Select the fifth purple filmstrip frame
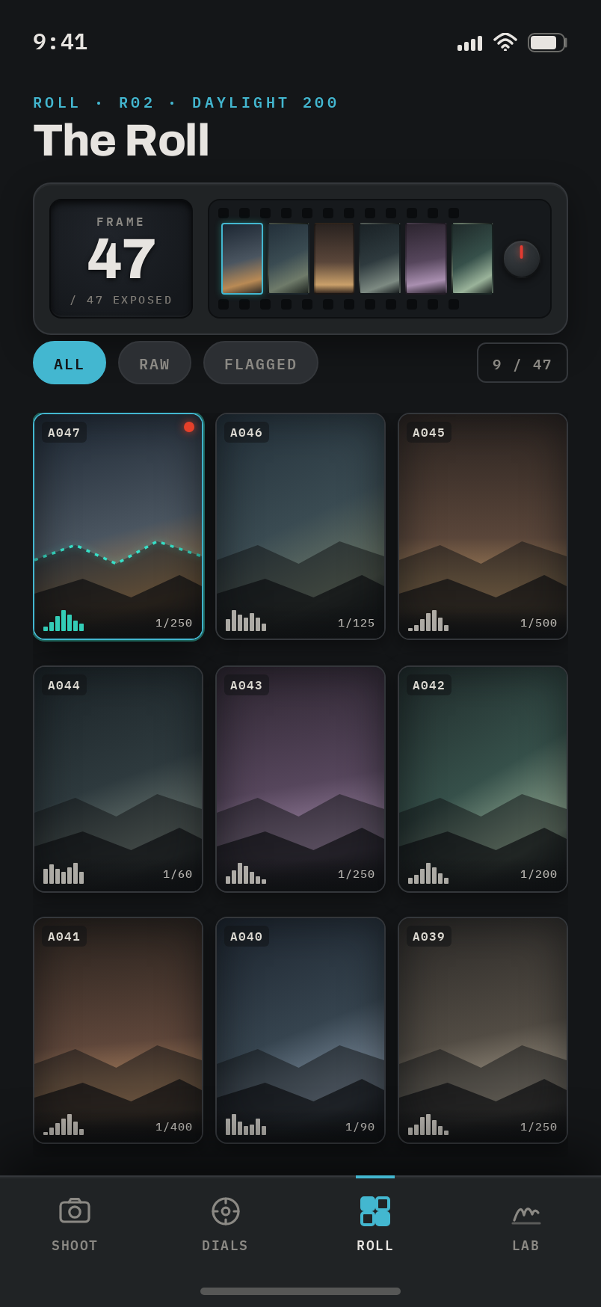The width and height of the screenshot is (601, 1307). point(426,259)
